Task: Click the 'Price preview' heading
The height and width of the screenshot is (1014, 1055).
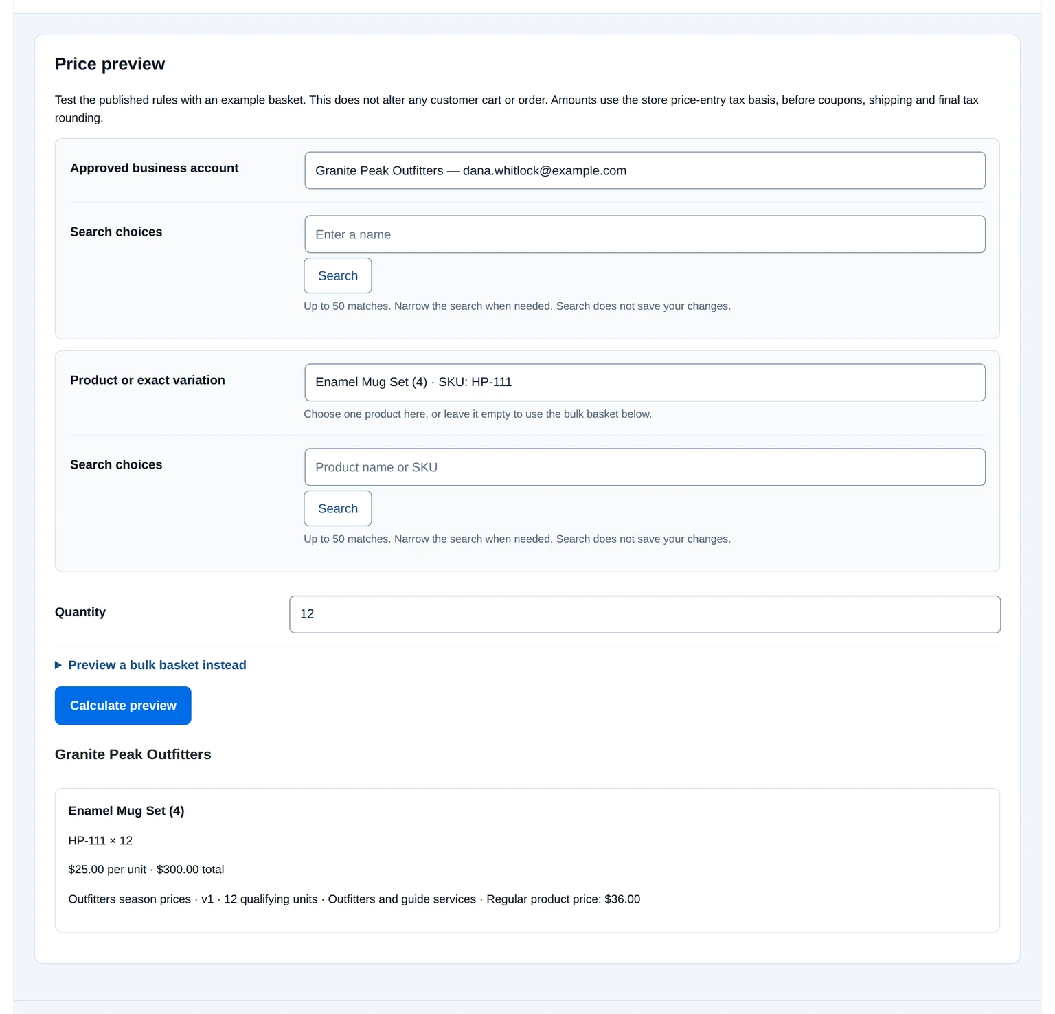Action: [110, 64]
